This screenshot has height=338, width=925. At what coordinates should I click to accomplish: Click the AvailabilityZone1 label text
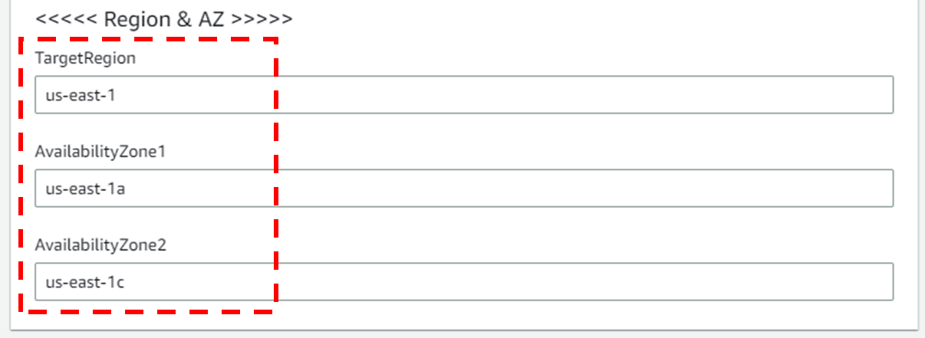click(x=100, y=152)
